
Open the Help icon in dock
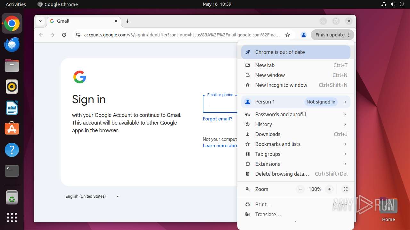12,150
